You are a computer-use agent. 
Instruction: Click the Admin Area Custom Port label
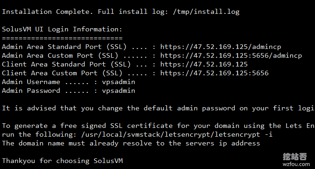pos(60,56)
